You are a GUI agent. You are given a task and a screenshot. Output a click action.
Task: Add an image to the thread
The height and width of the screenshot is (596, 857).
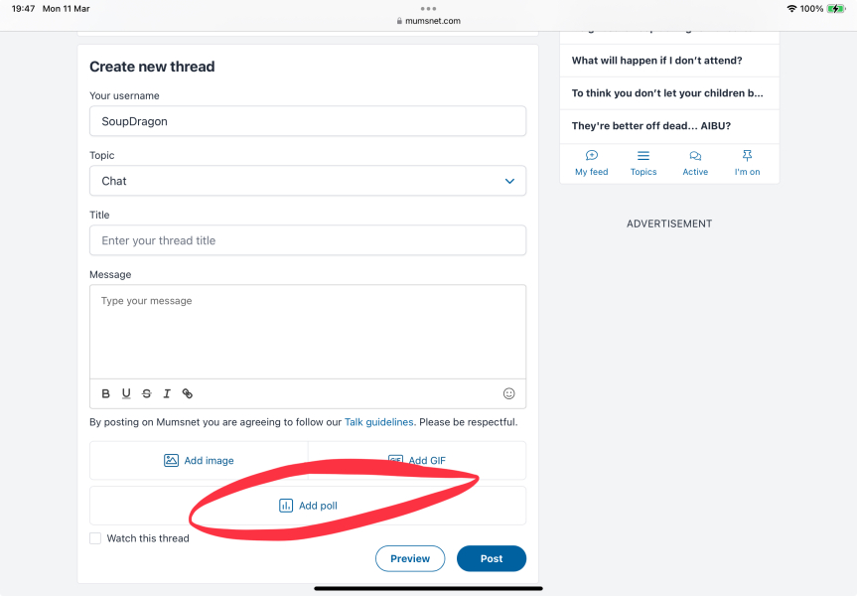(199, 460)
